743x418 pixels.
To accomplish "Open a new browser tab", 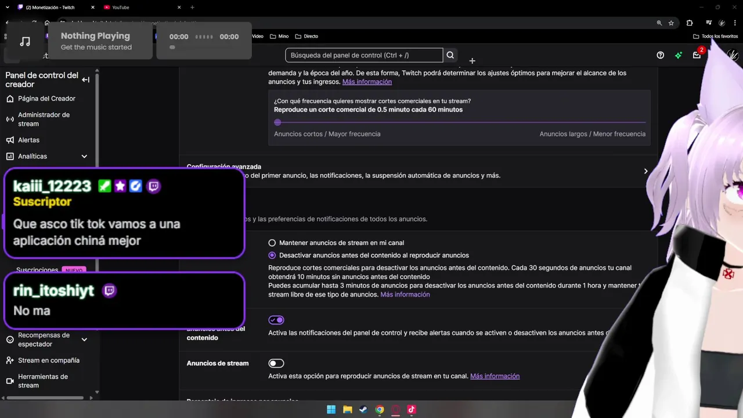I will pos(192,8).
